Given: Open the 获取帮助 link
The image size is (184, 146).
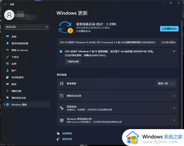Looking at the screenshot, I should point(67,133).
